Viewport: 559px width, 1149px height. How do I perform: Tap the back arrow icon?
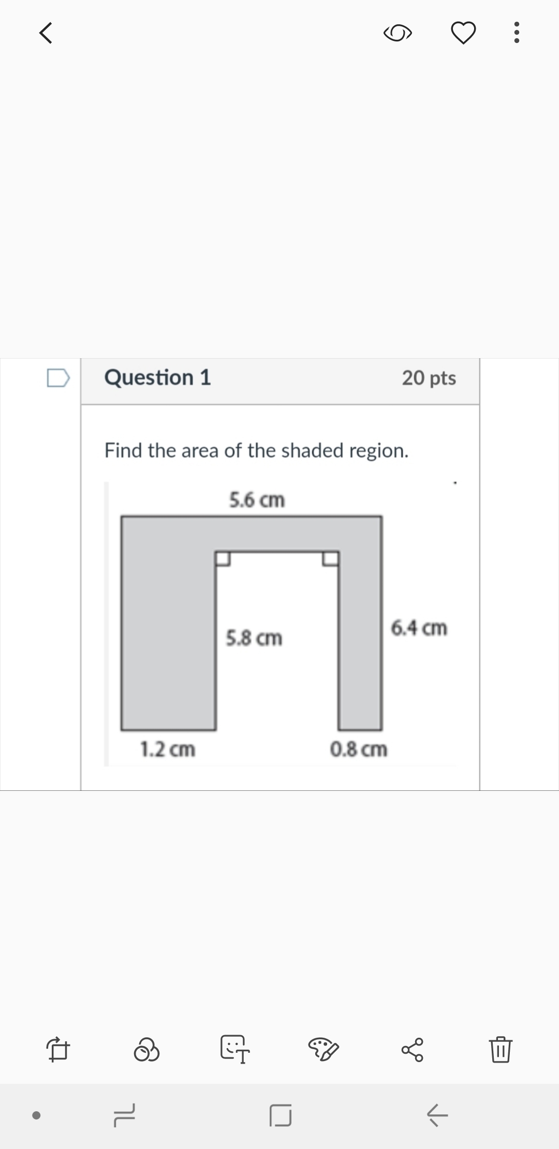coord(46,34)
